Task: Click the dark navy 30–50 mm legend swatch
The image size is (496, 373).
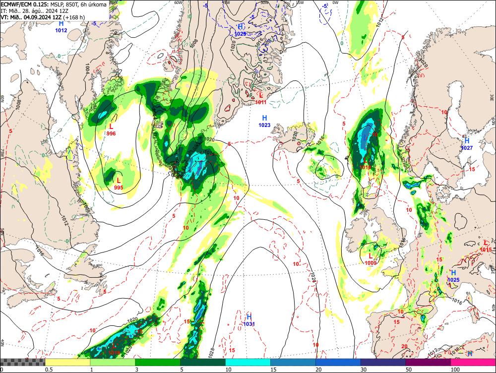Action: (x=383, y=362)
